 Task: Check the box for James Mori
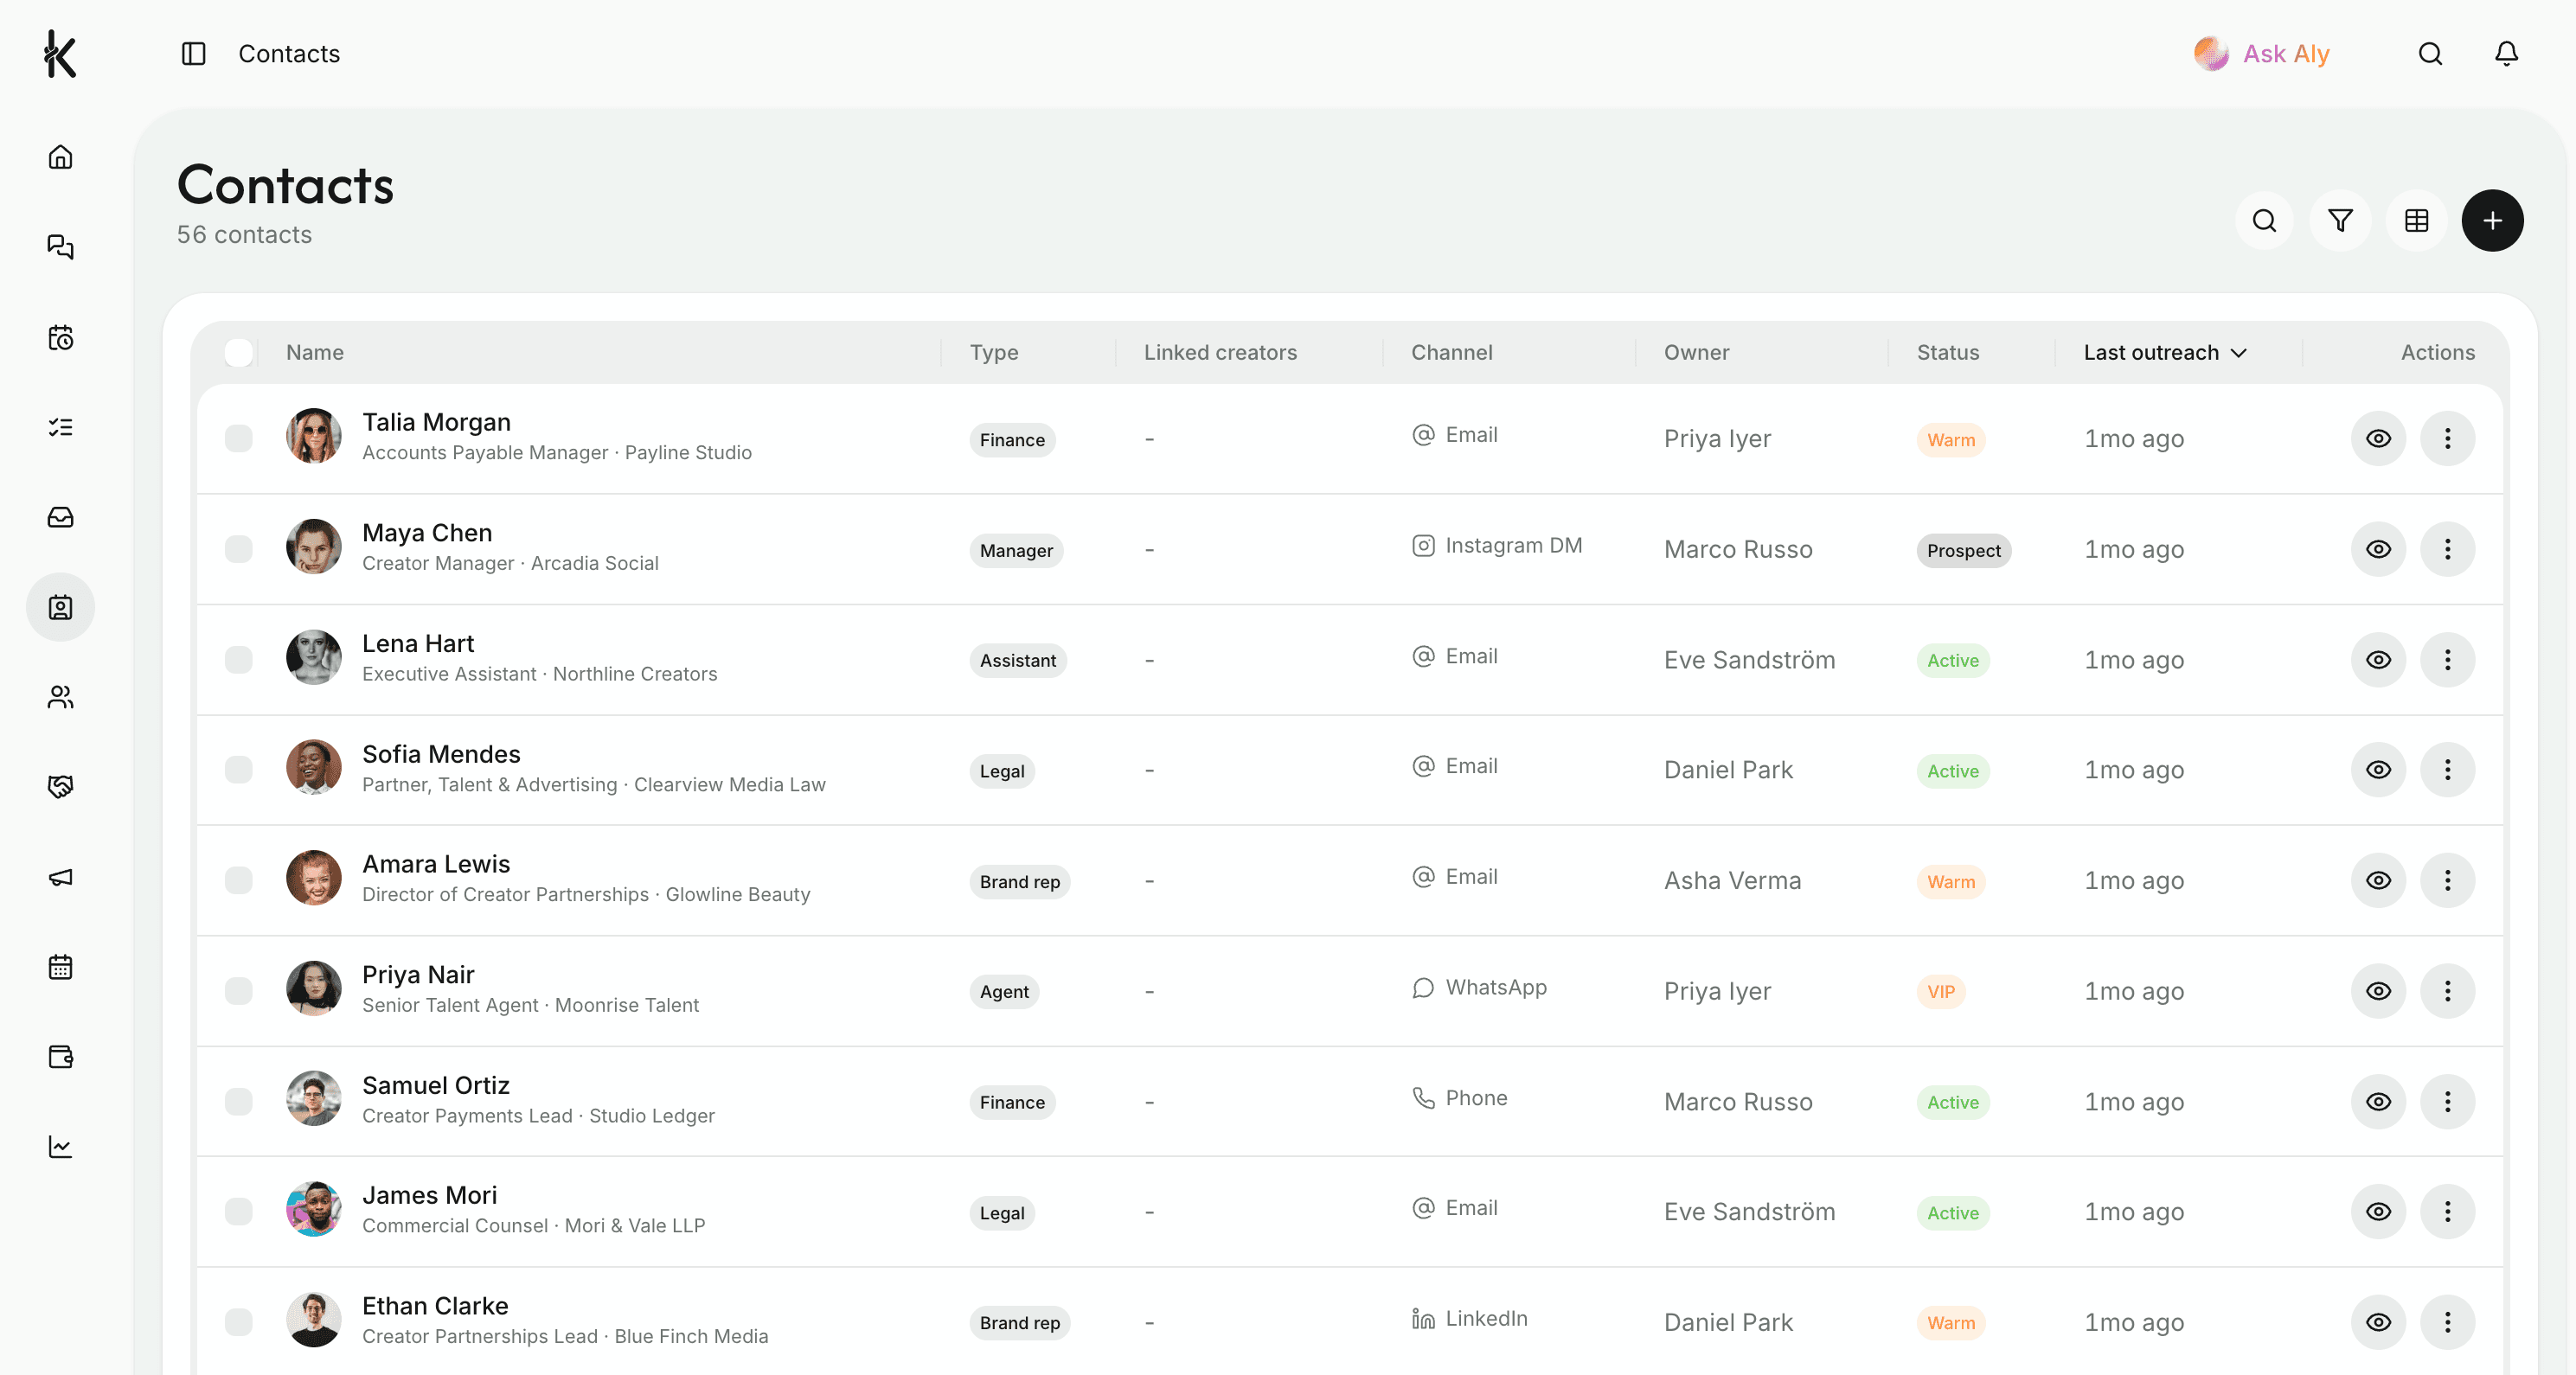point(239,1212)
